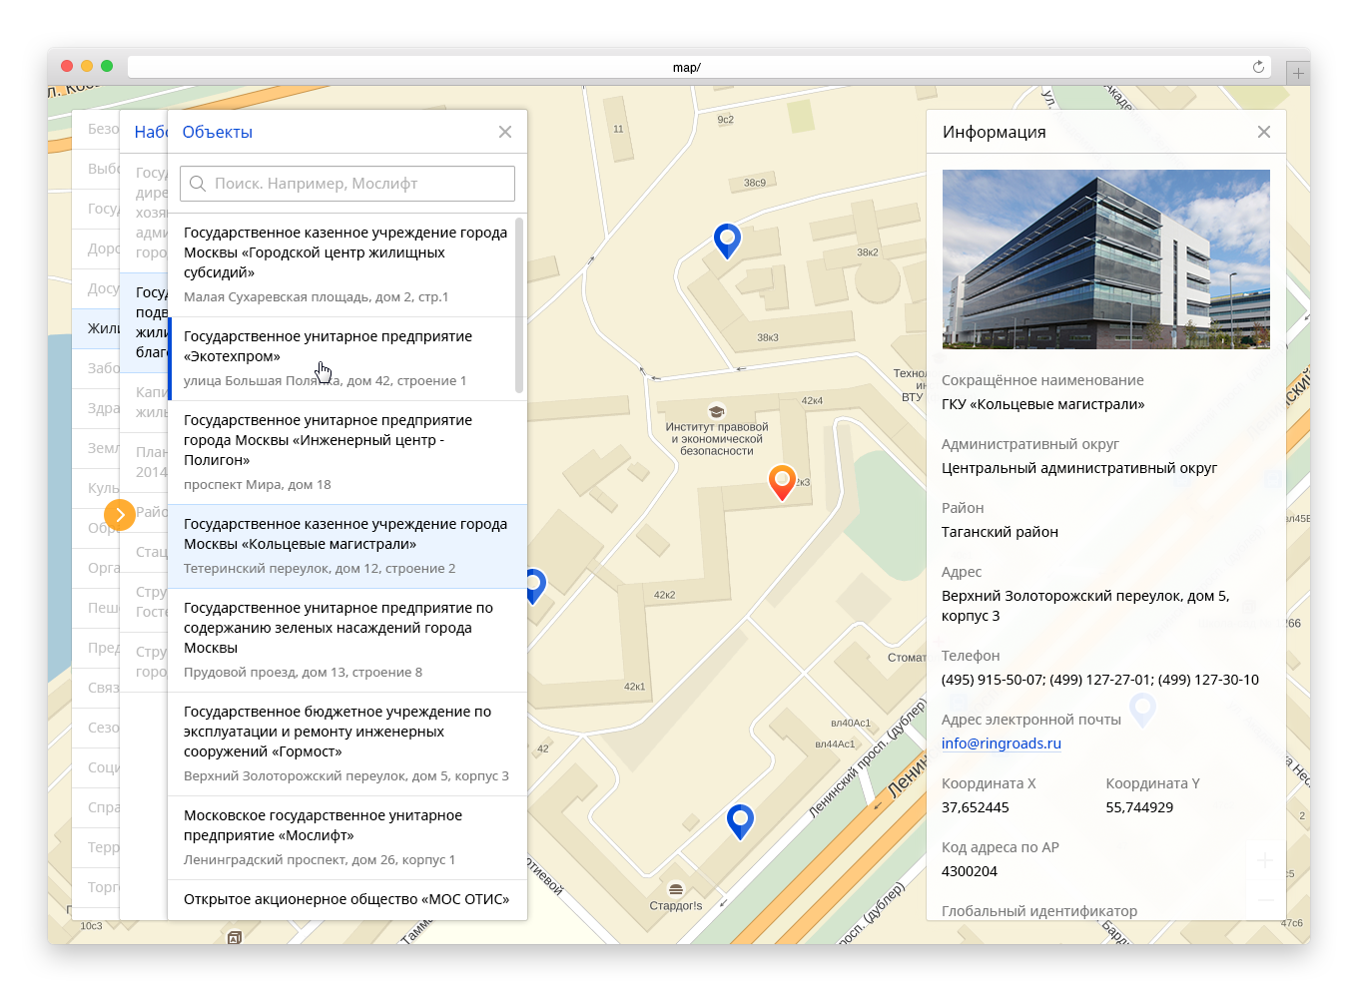Click the blue map pin near building 38к2
The width and height of the screenshot is (1358, 992).
[727, 240]
